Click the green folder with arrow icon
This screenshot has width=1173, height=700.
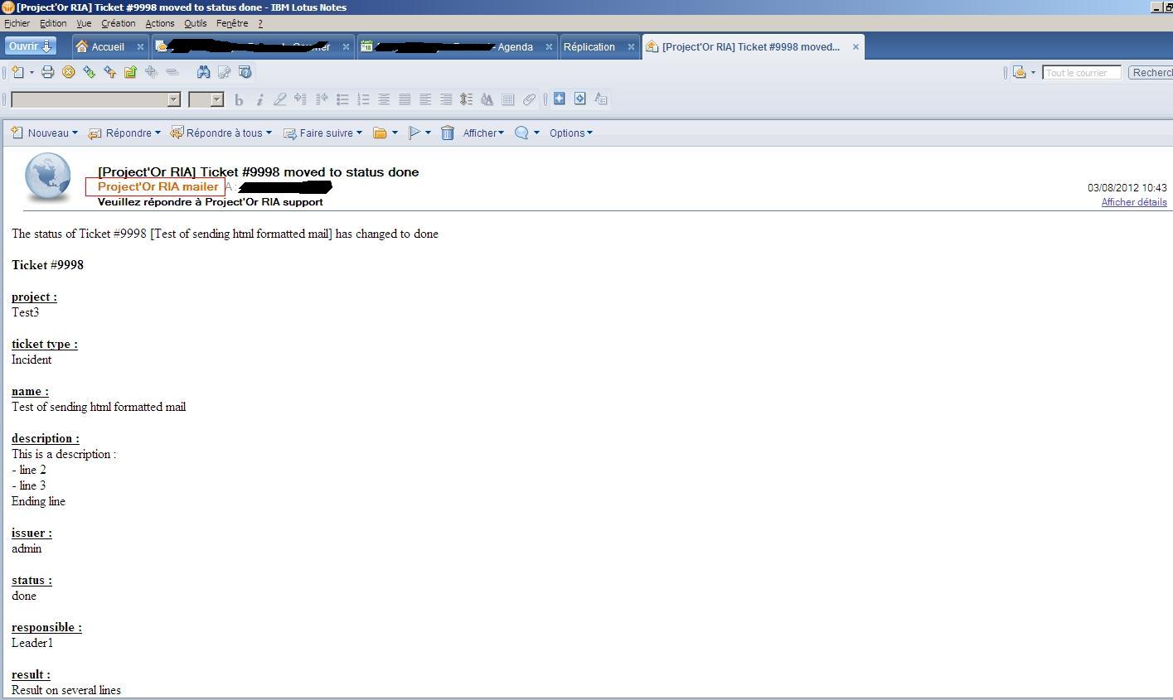coord(131,72)
